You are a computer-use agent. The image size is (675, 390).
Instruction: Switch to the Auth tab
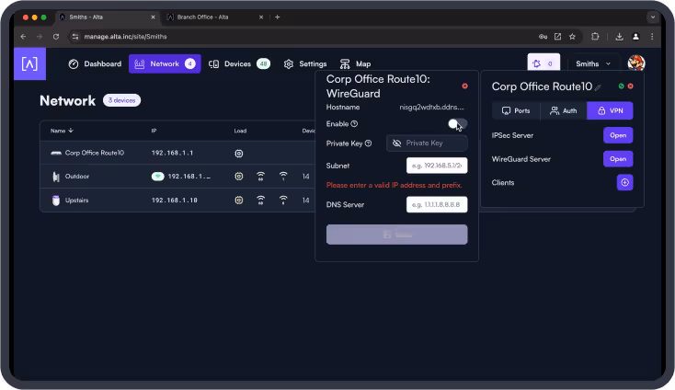pyautogui.click(x=564, y=110)
